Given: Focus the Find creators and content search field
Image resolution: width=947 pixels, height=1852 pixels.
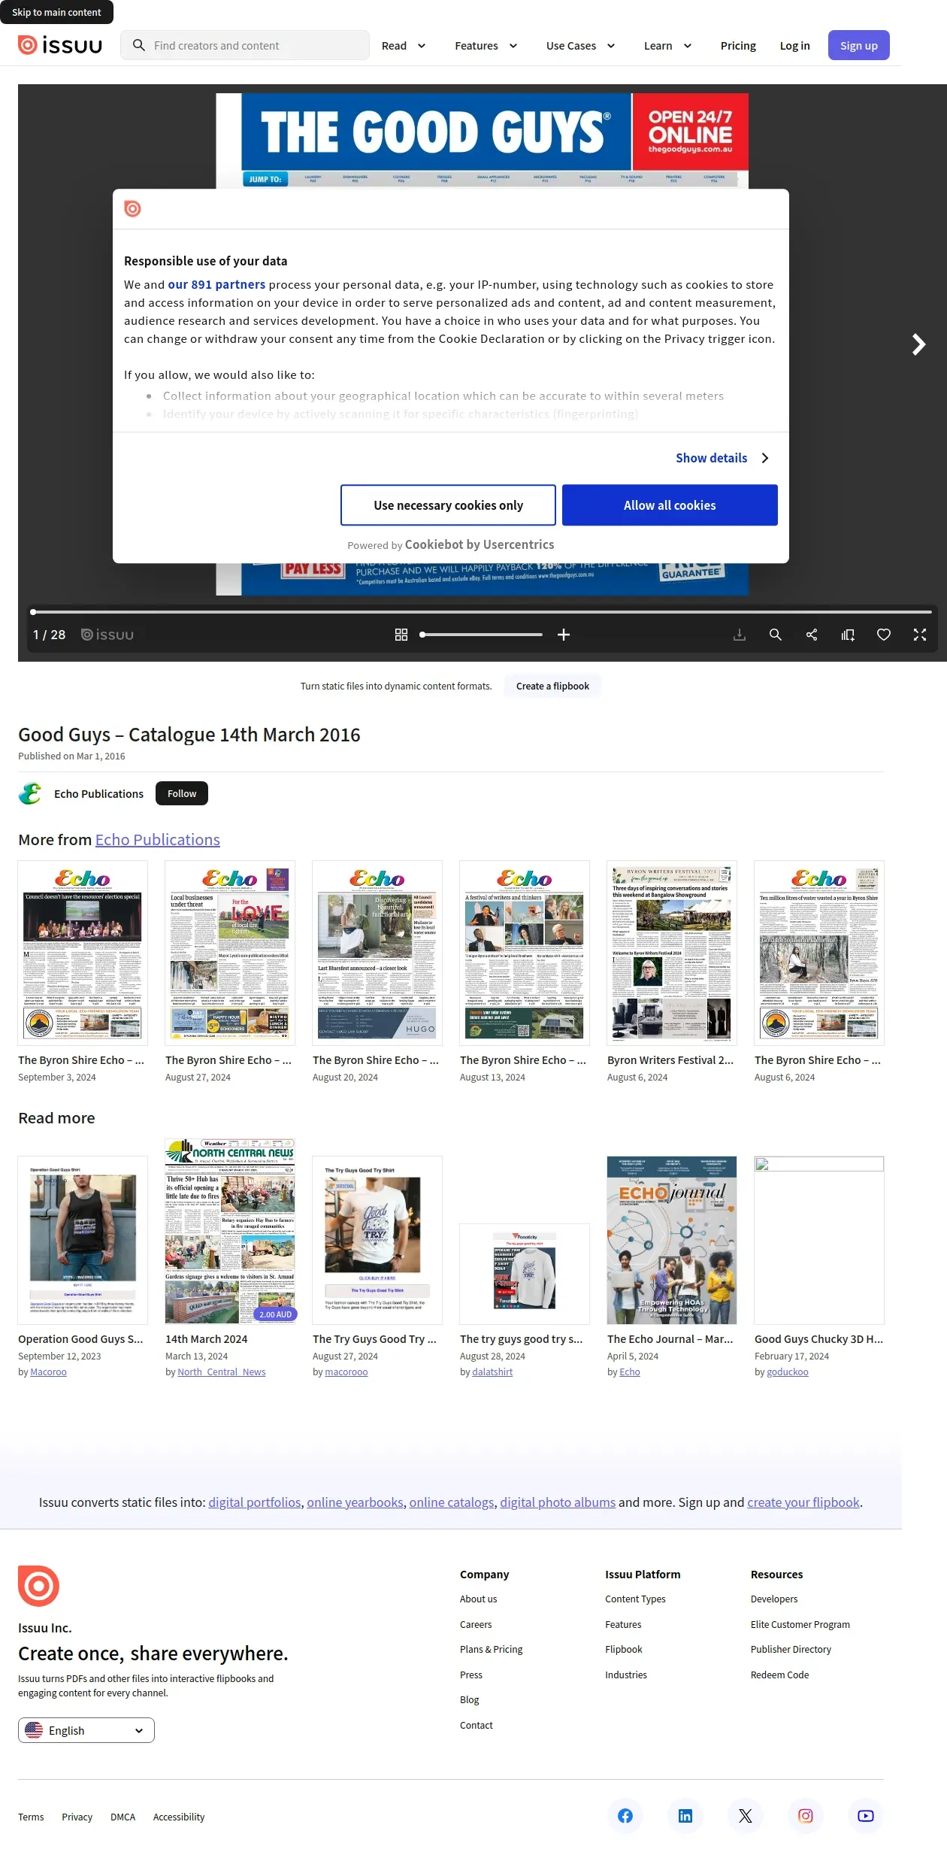Looking at the screenshot, I should pyautogui.click(x=245, y=45).
